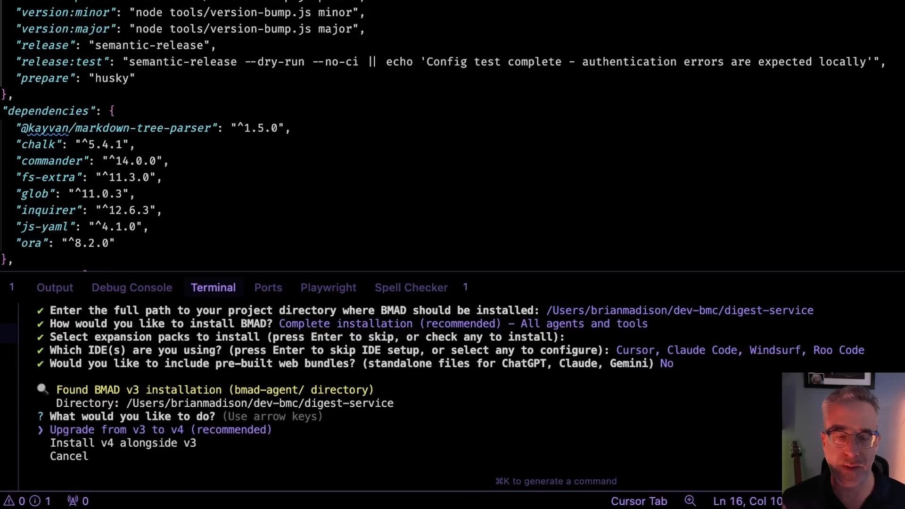Click the warnings triangle icon in status bar

click(9, 501)
